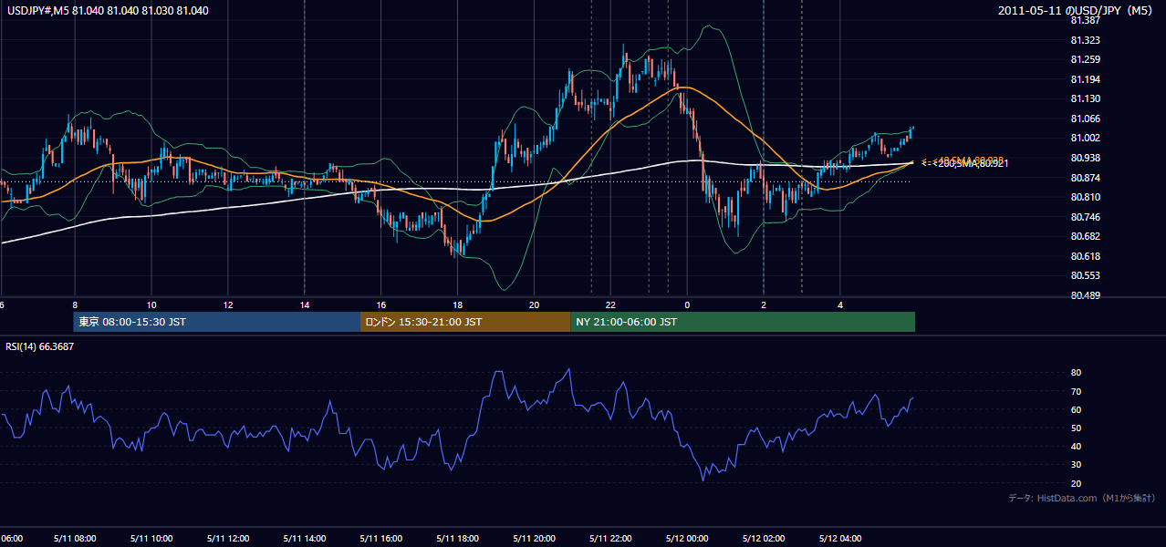This screenshot has height=547, width=1166.
Task: Click the 5/12 04:00 date axis label
Action: coord(840,539)
